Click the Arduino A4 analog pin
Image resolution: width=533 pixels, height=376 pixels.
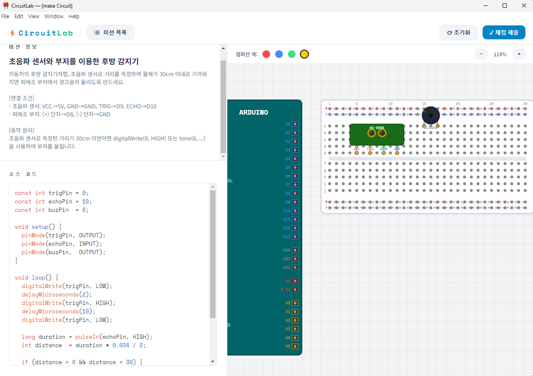coord(295,338)
